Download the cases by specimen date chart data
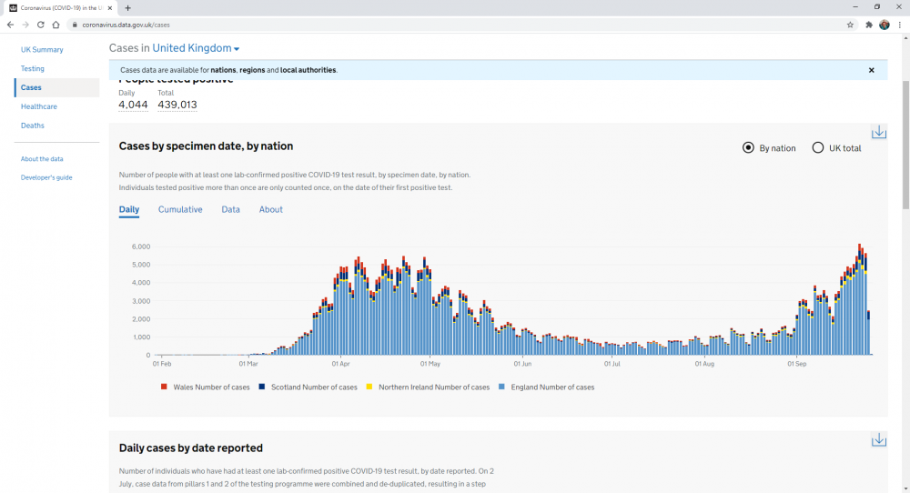Image resolution: width=910 pixels, height=493 pixels. pyautogui.click(x=879, y=132)
